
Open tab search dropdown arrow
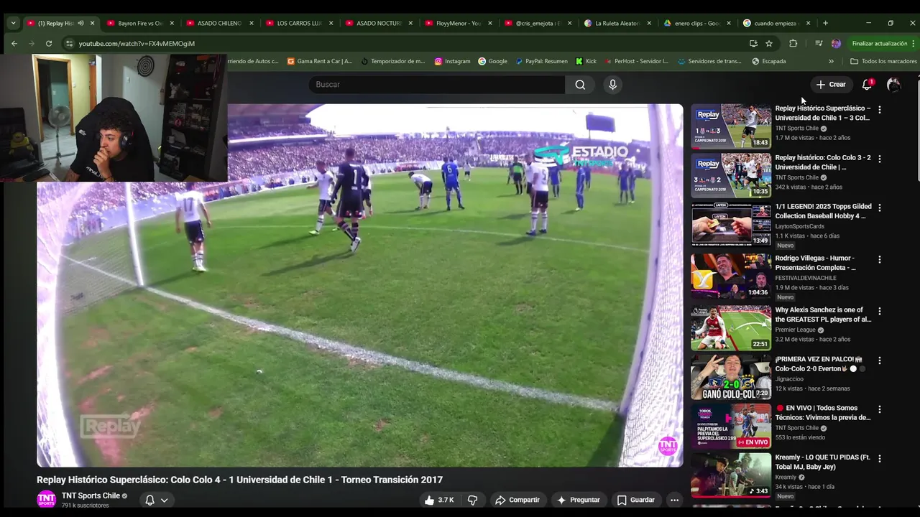[x=13, y=23]
